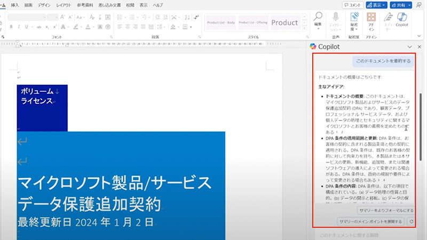Switch to the 参考資料 tab
Image resolution: width=427 pixels, height=240 pixels.
[84, 5]
